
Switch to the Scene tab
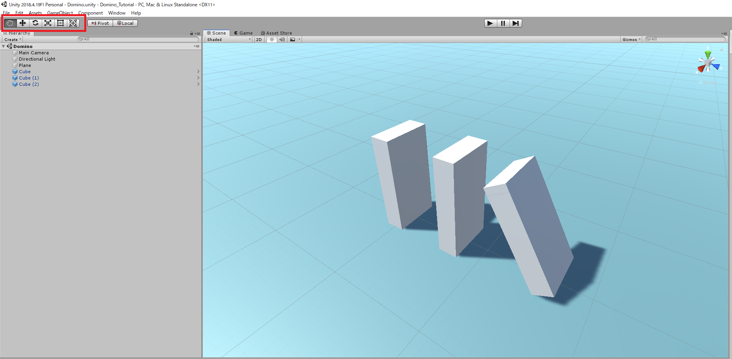(x=216, y=33)
